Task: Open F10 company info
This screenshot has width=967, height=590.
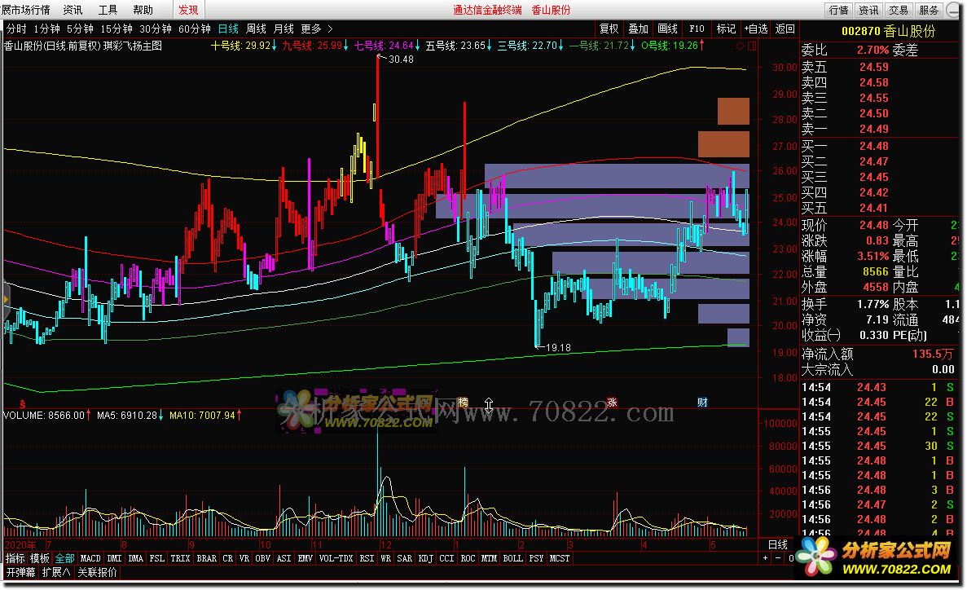Action: coord(697,29)
